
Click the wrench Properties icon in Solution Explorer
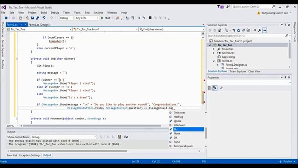259,30
